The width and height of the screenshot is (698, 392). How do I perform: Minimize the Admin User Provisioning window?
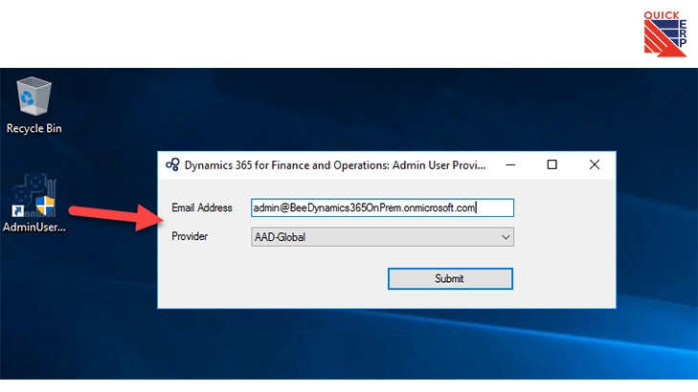tap(510, 164)
